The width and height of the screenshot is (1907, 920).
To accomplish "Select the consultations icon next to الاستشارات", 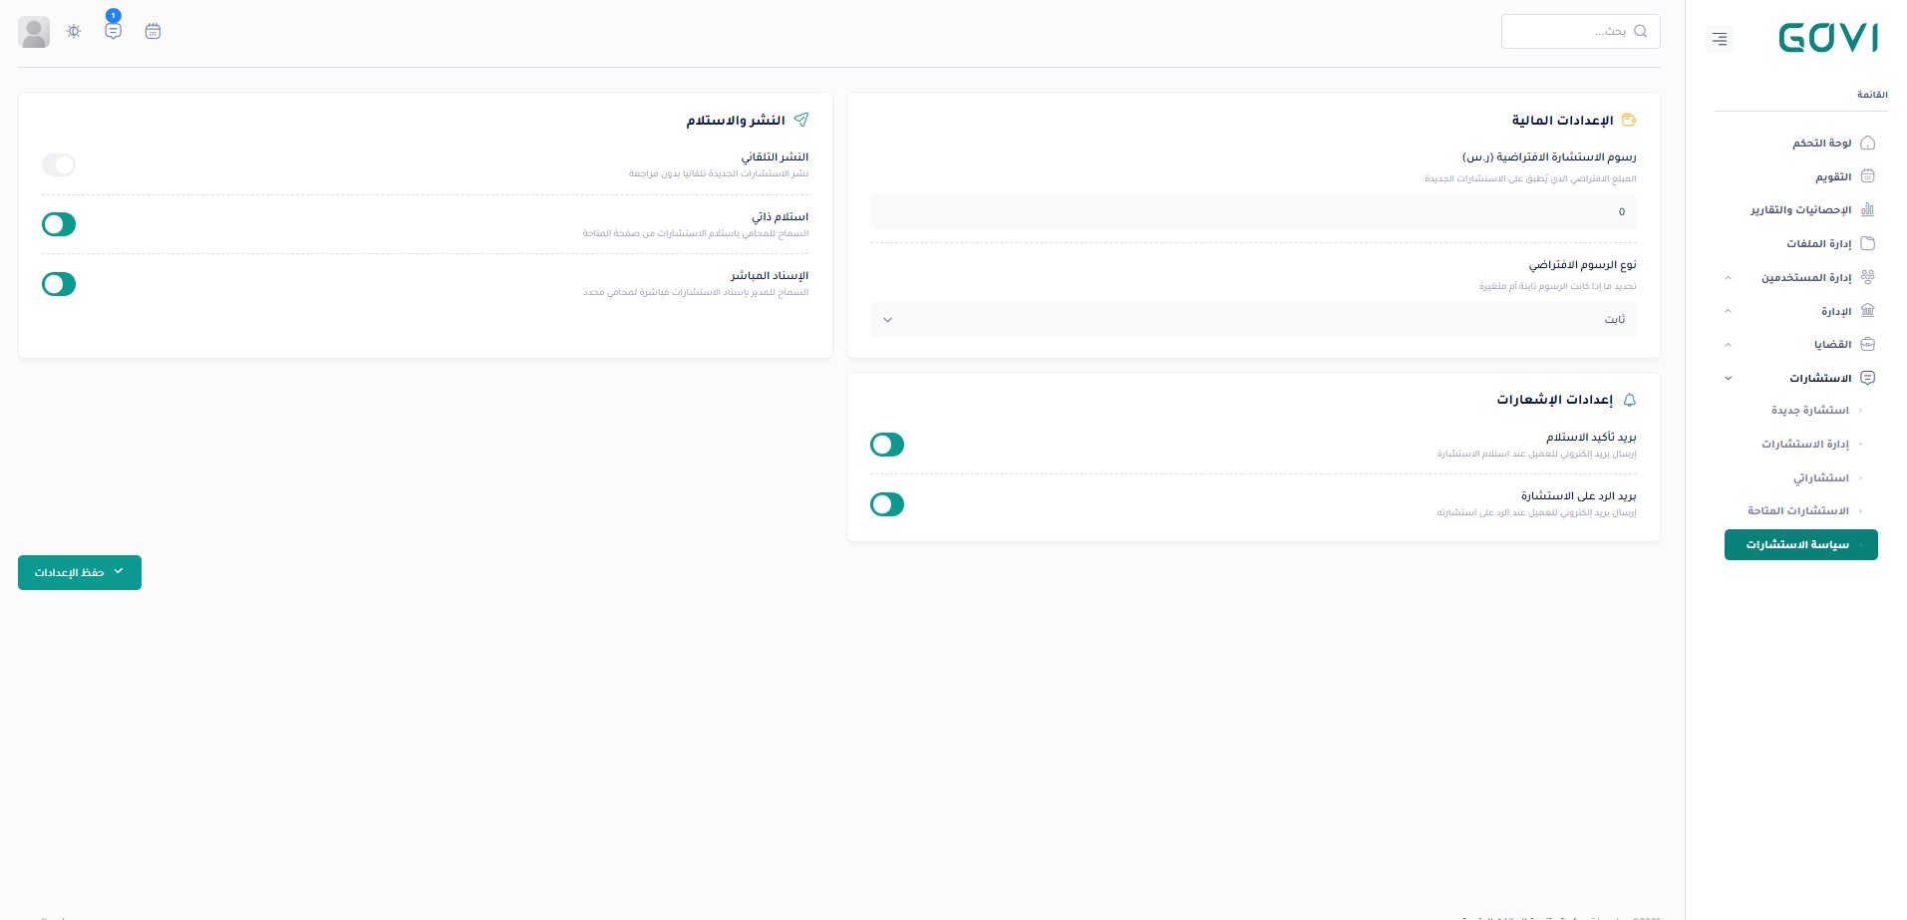I will coord(1868,378).
